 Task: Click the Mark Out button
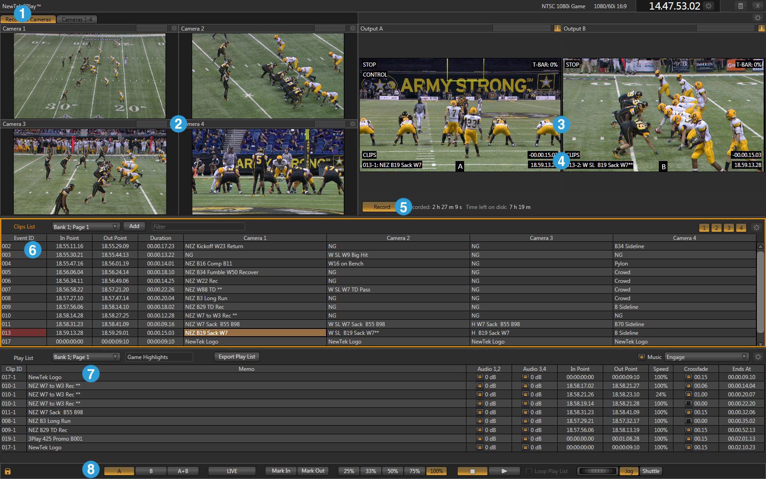313,471
